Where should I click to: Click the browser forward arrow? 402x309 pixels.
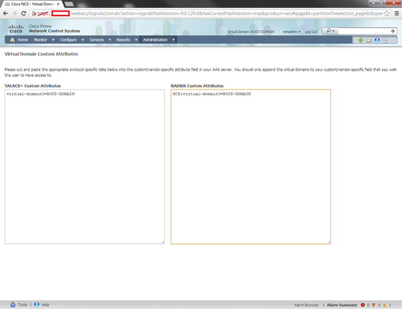click(15, 14)
